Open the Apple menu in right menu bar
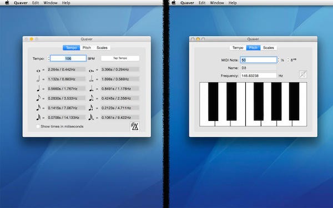Screen dimensions: 333x208 click(x=174, y=3)
